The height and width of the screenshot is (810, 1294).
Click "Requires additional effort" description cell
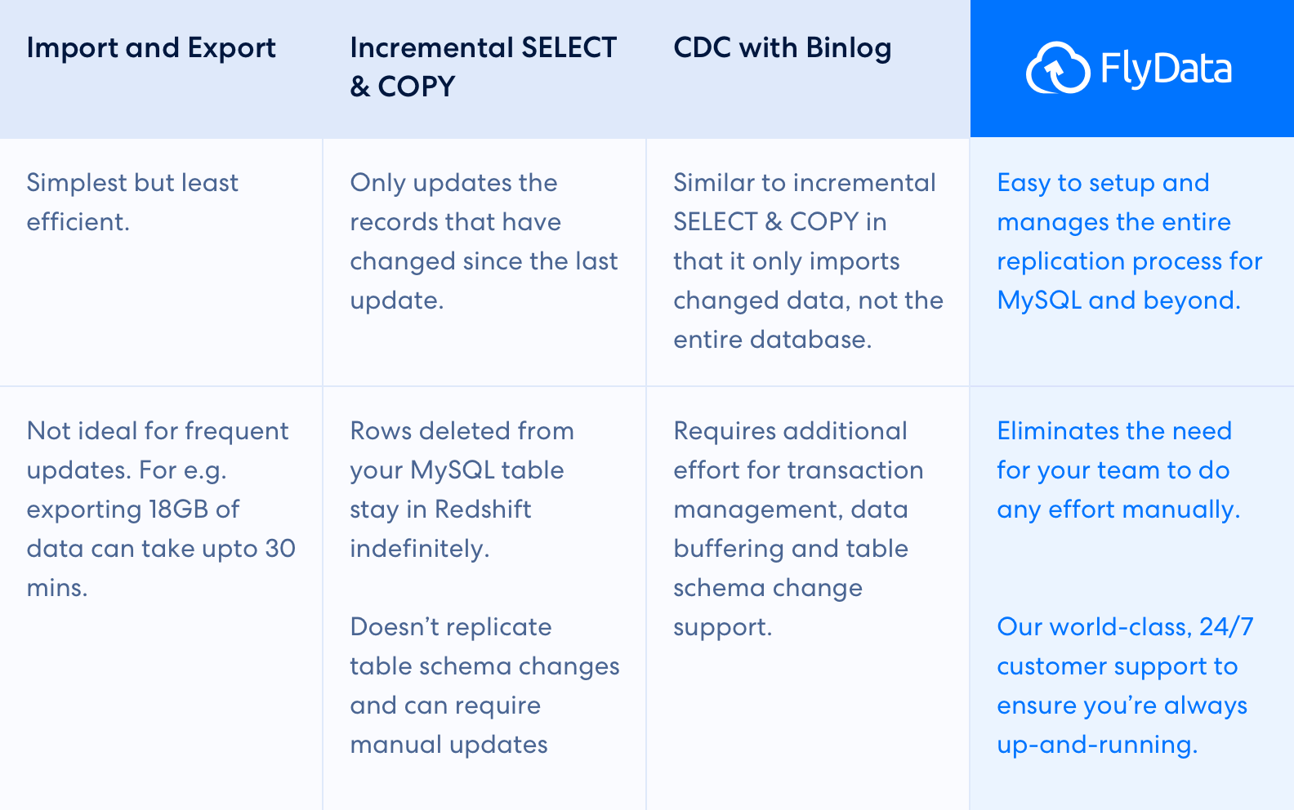798,528
